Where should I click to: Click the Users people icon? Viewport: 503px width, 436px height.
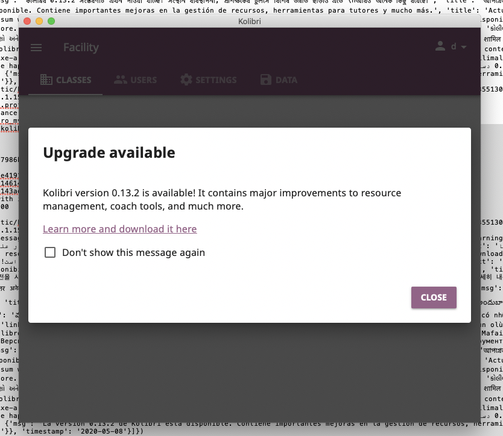(x=121, y=79)
